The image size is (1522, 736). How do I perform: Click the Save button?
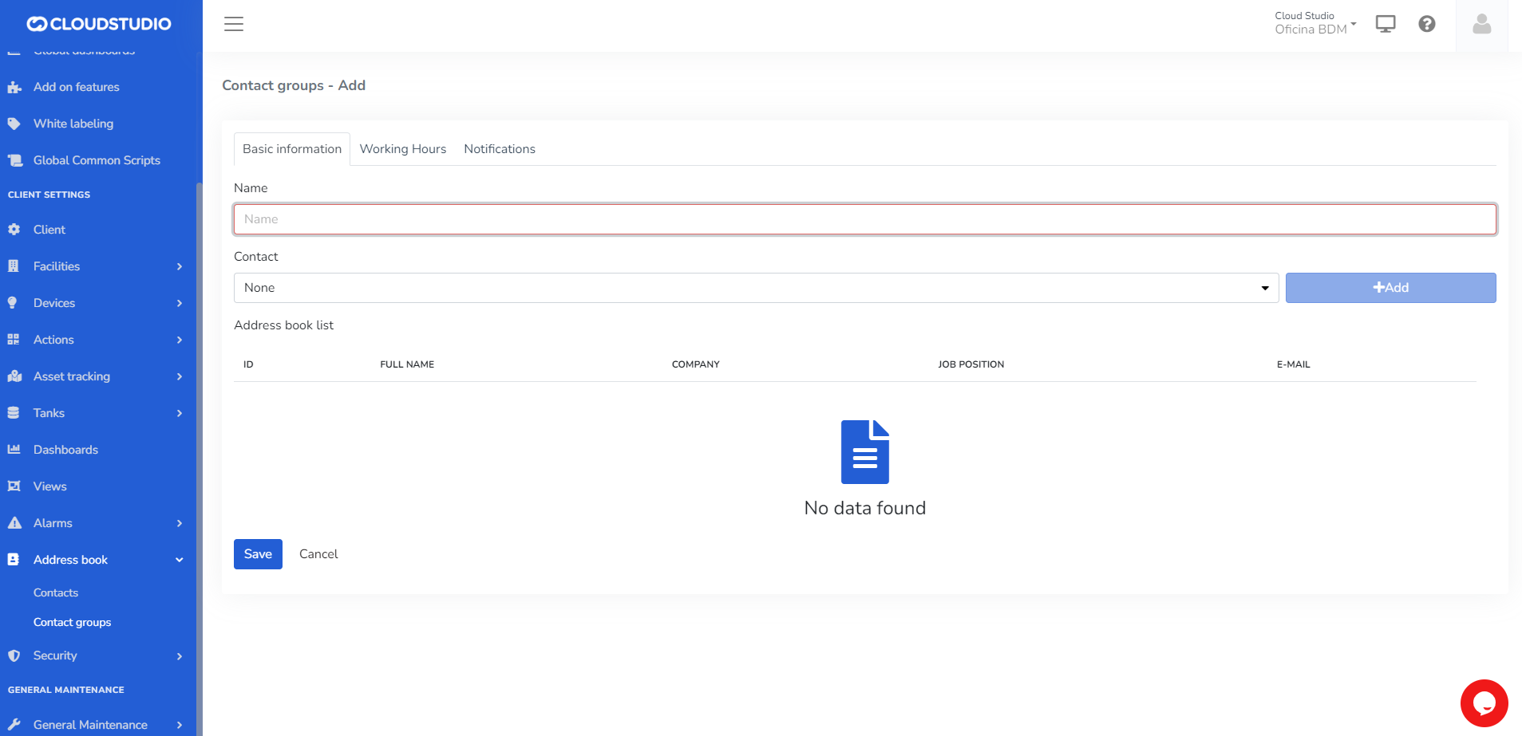coord(258,554)
